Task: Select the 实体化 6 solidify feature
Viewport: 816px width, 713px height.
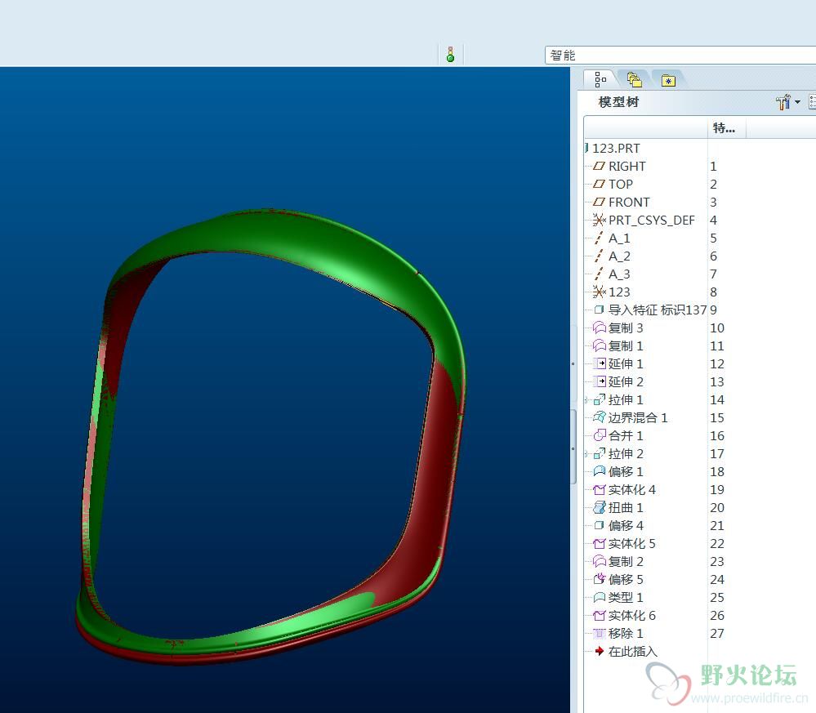Action: (x=631, y=615)
